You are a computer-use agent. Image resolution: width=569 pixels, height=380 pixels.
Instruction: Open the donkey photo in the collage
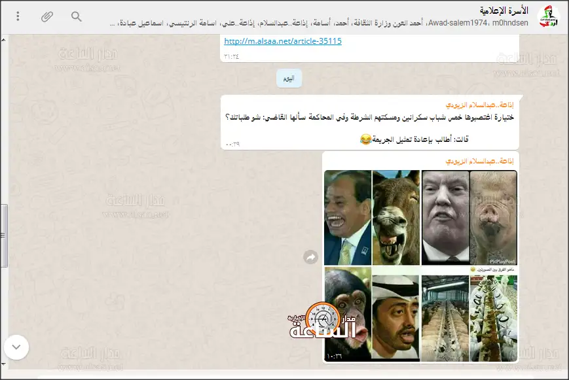[395, 217]
